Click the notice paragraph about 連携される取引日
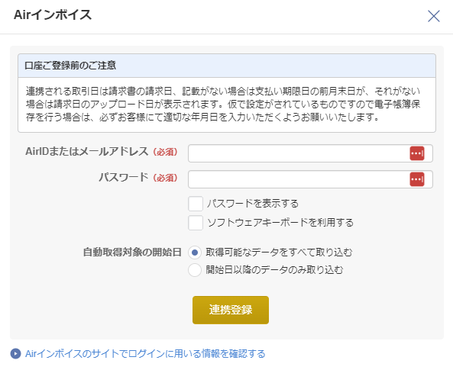The width and height of the screenshot is (453, 370). (x=223, y=104)
